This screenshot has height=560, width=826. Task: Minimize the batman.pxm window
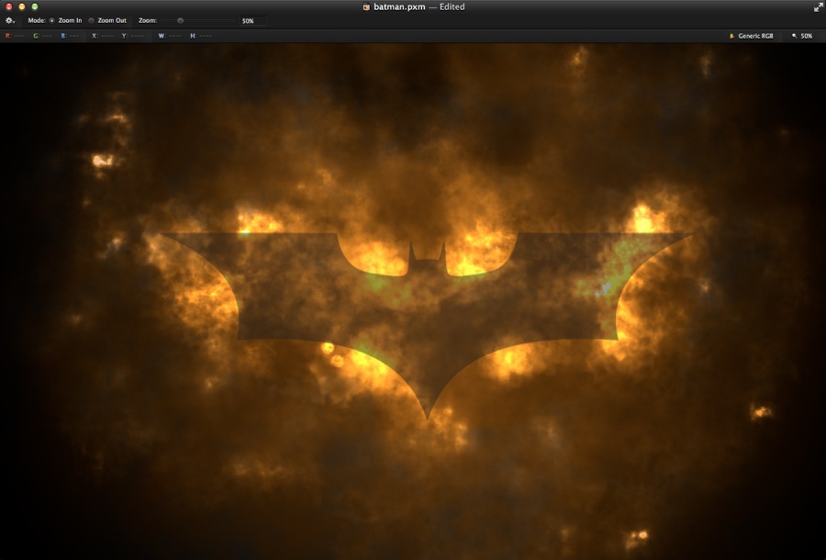point(22,6)
